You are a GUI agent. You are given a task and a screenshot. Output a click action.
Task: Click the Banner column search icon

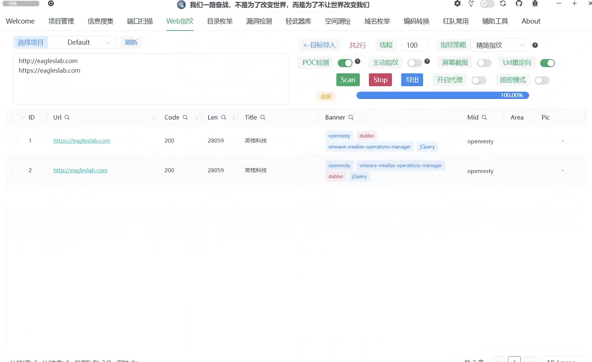351,118
